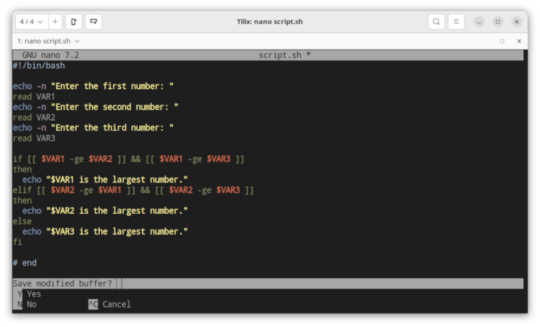Click on the 'read VAR3' line
The width and height of the screenshot is (540, 327).
[34, 138]
